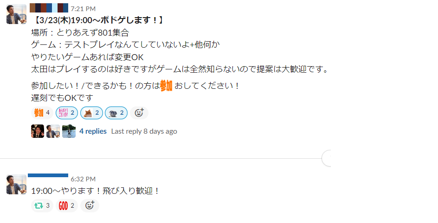Click the 'Last reply 8 days ago' text
This screenshot has height=223, width=438.
(144, 131)
